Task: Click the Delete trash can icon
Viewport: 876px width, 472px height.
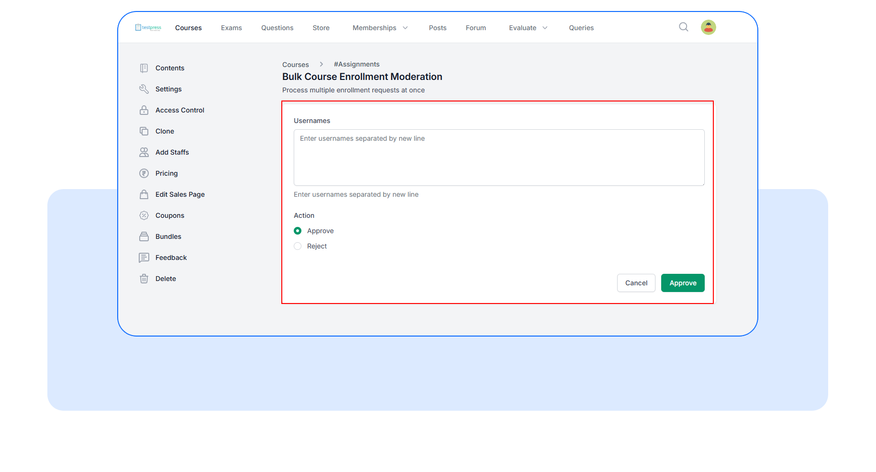Action: pyautogui.click(x=144, y=279)
